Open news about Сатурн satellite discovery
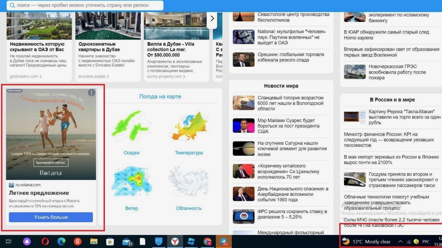The image size is (442, 248). click(290, 148)
